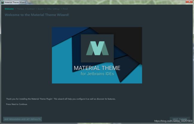Close the Material Theme Wizard window
The width and height of the screenshot is (194, 124).
coord(189,1)
